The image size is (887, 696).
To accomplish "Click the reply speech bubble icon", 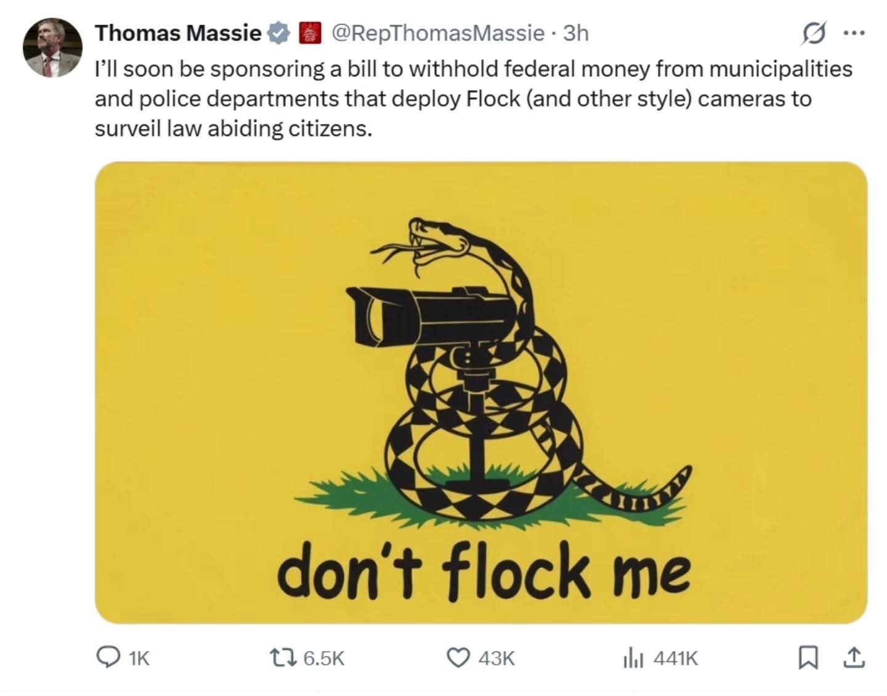I will 109,658.
